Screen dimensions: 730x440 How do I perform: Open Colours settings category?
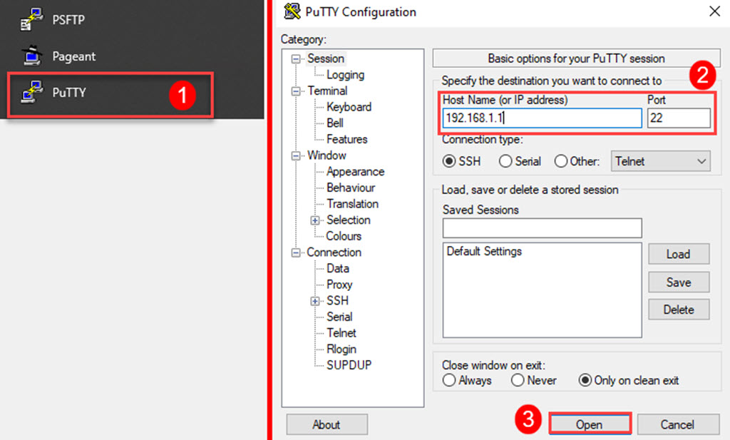344,236
